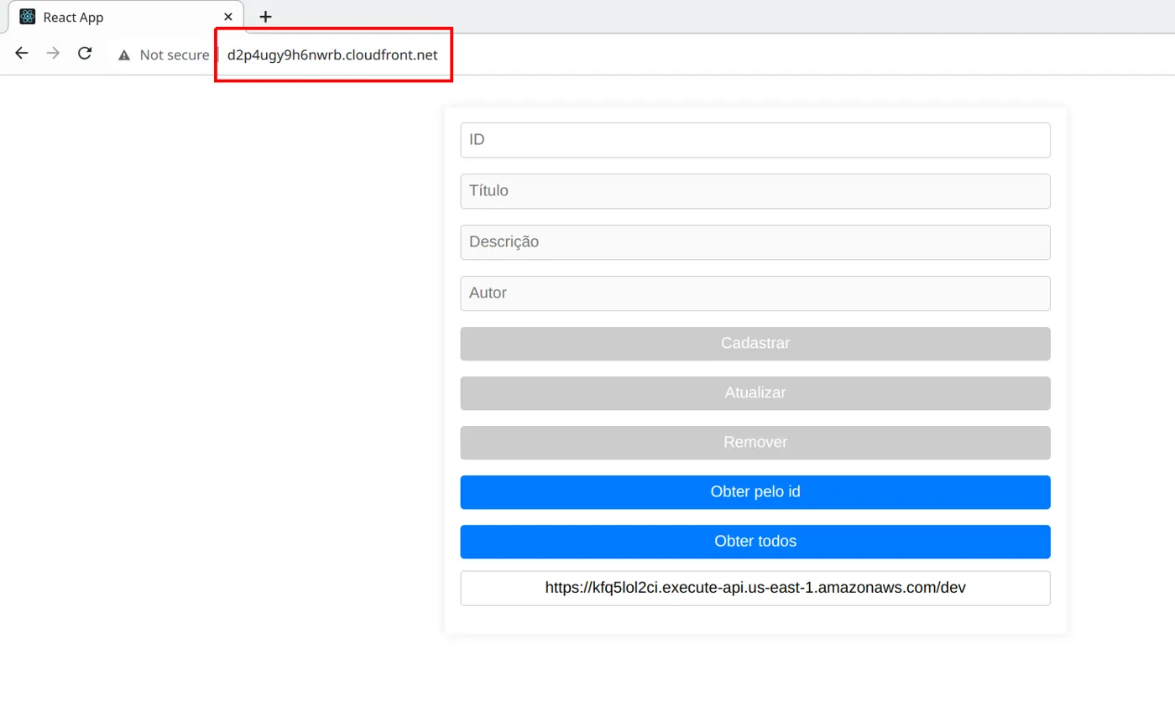Image resolution: width=1175 pixels, height=716 pixels.
Task: Click the browser forward arrow
Action: (53, 54)
